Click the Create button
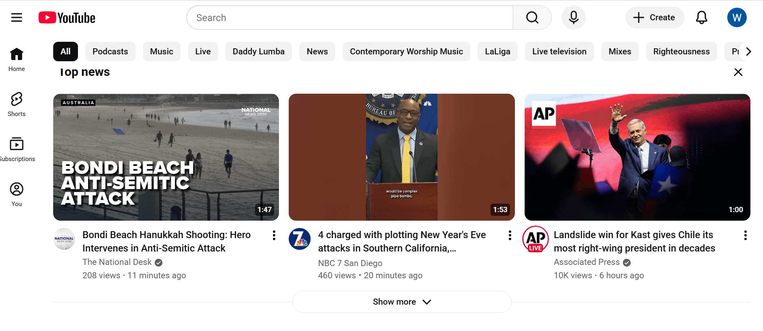 point(655,17)
